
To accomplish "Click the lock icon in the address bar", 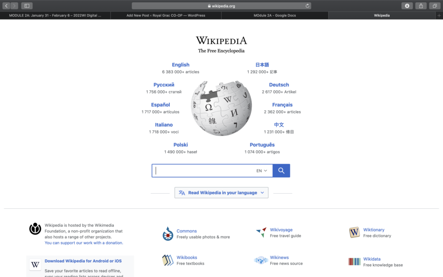I will pos(209,5).
